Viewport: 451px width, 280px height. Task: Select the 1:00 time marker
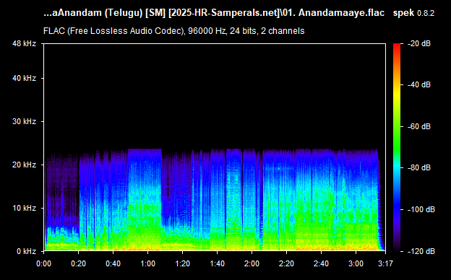[148, 263]
